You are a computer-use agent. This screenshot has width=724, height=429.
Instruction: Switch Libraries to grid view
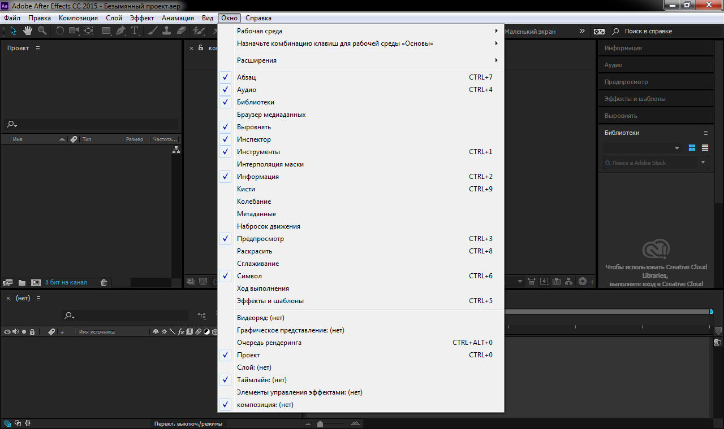tap(692, 148)
